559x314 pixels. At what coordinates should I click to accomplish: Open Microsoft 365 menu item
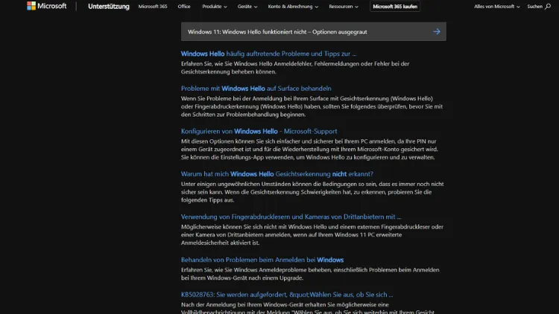click(x=153, y=7)
